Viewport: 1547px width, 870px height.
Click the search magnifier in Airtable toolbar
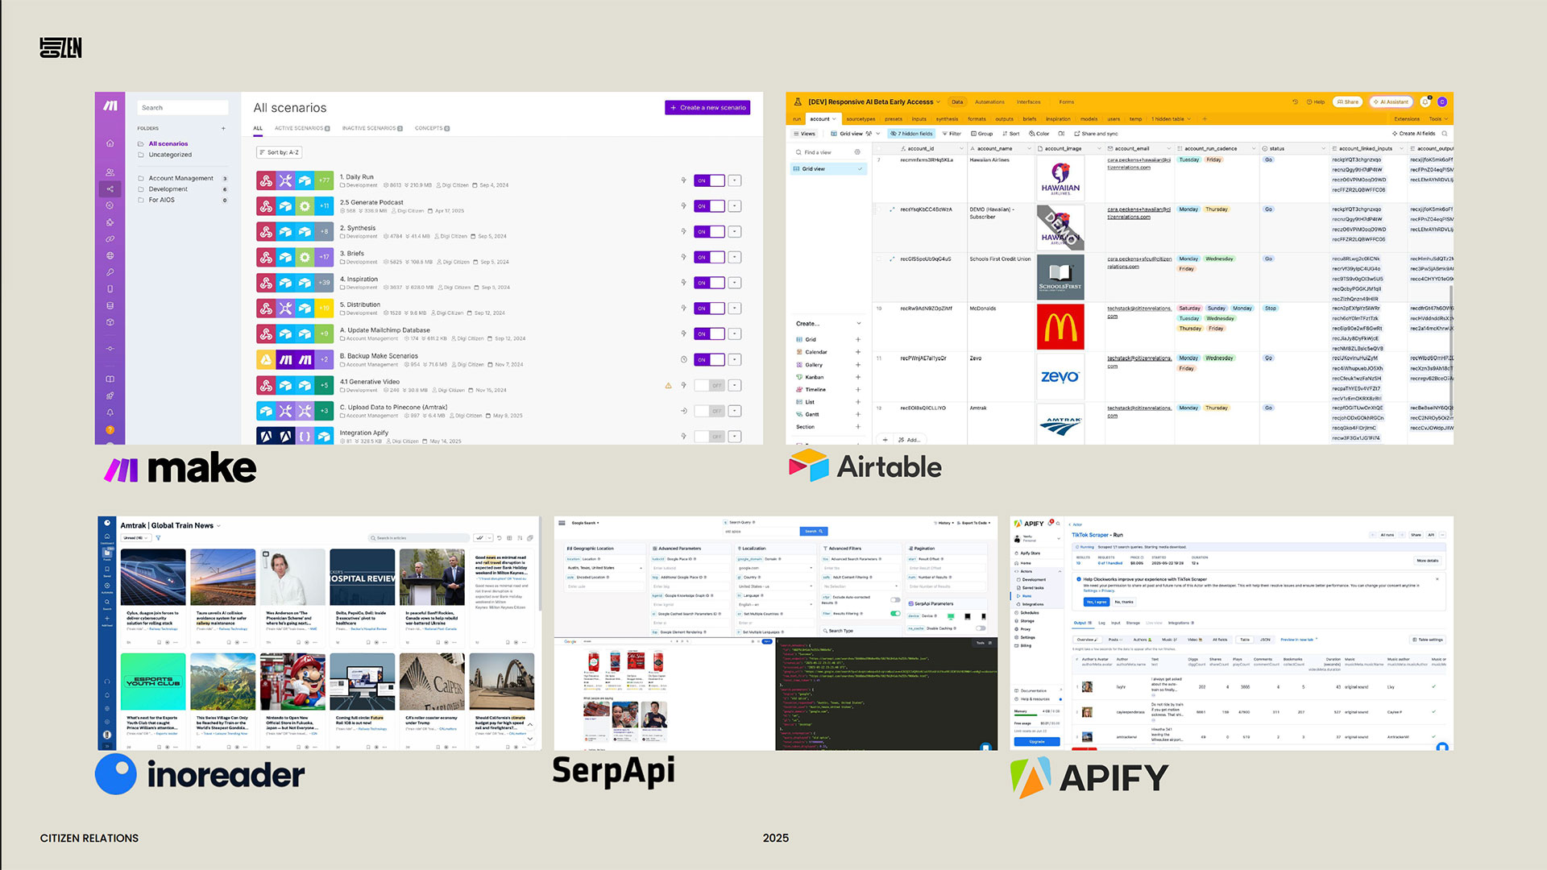(x=1445, y=134)
